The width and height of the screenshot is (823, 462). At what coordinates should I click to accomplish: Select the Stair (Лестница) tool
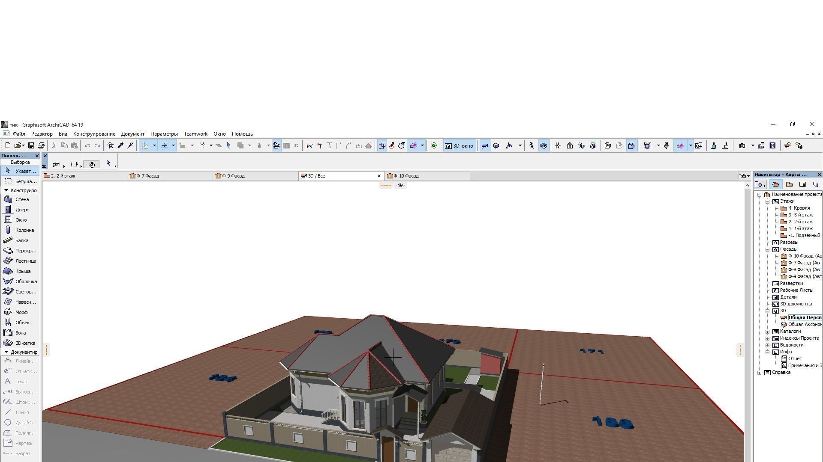(20, 261)
